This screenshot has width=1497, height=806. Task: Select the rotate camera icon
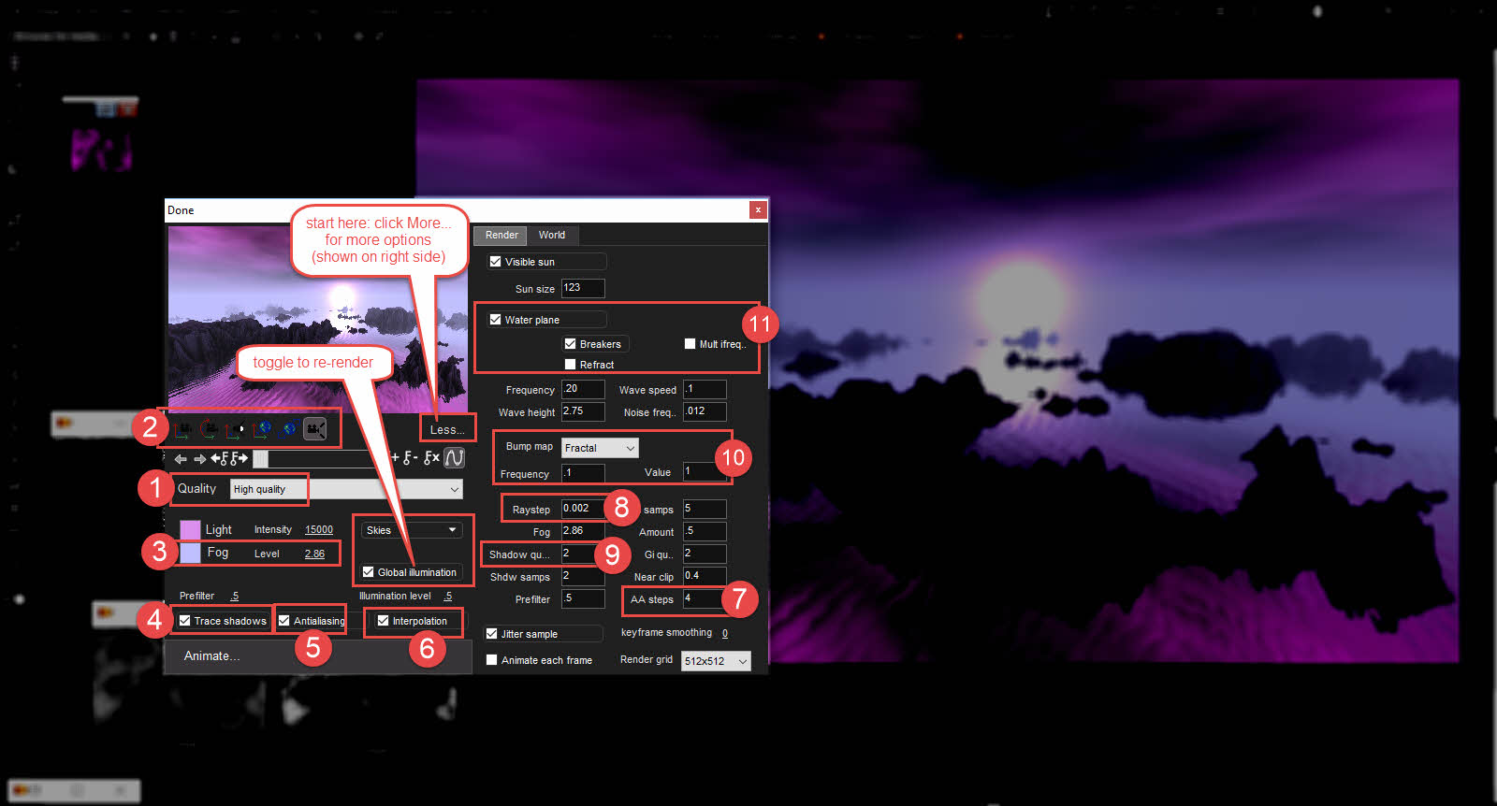(210, 429)
